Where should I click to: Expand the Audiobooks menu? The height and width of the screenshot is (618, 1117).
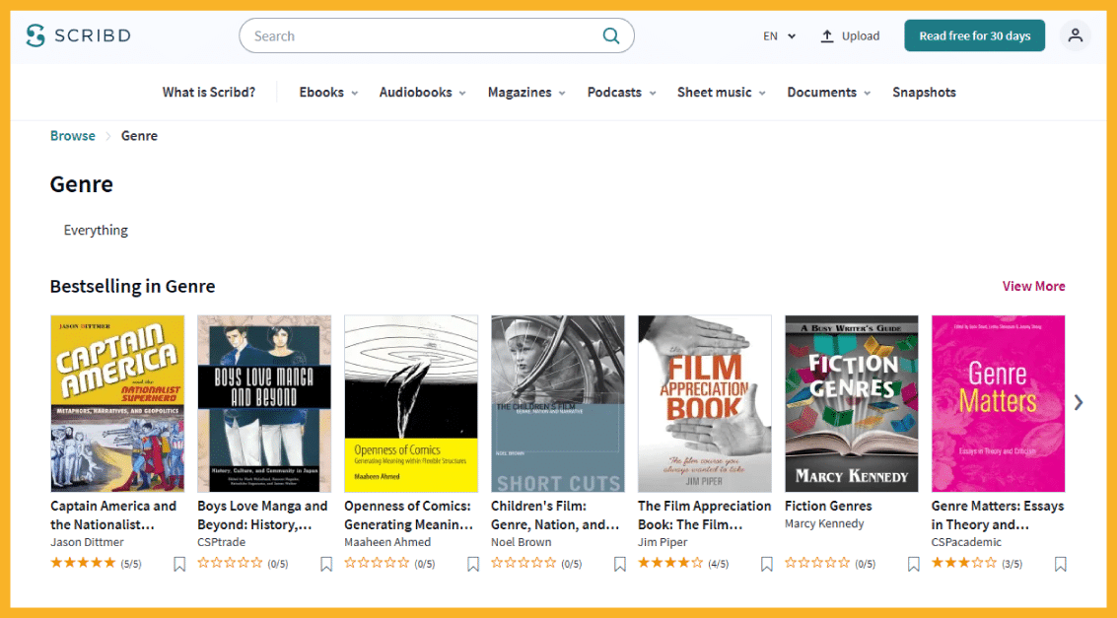point(422,93)
